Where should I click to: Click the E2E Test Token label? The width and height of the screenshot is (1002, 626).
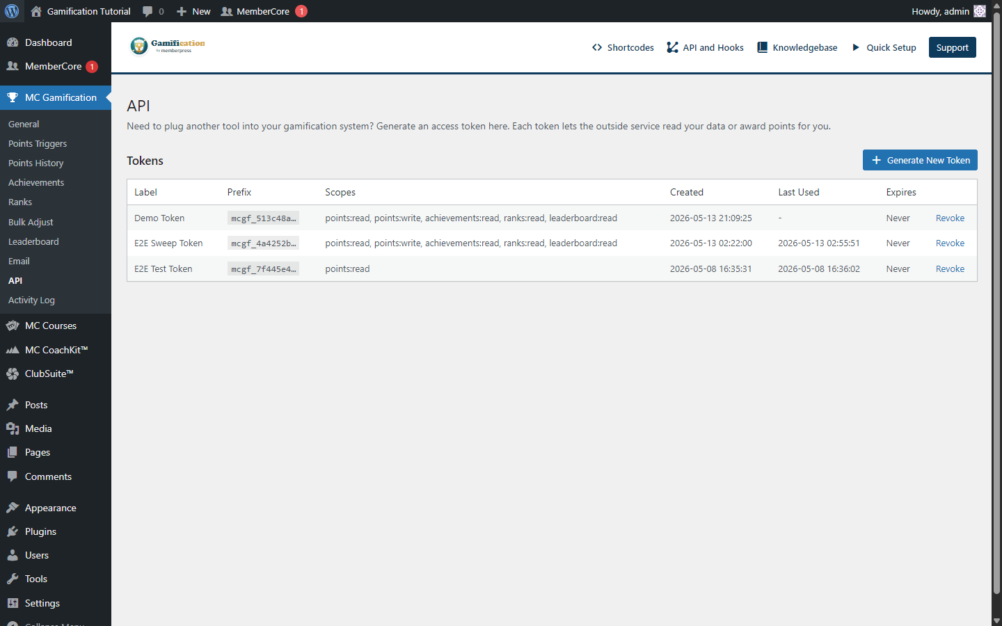(x=163, y=268)
